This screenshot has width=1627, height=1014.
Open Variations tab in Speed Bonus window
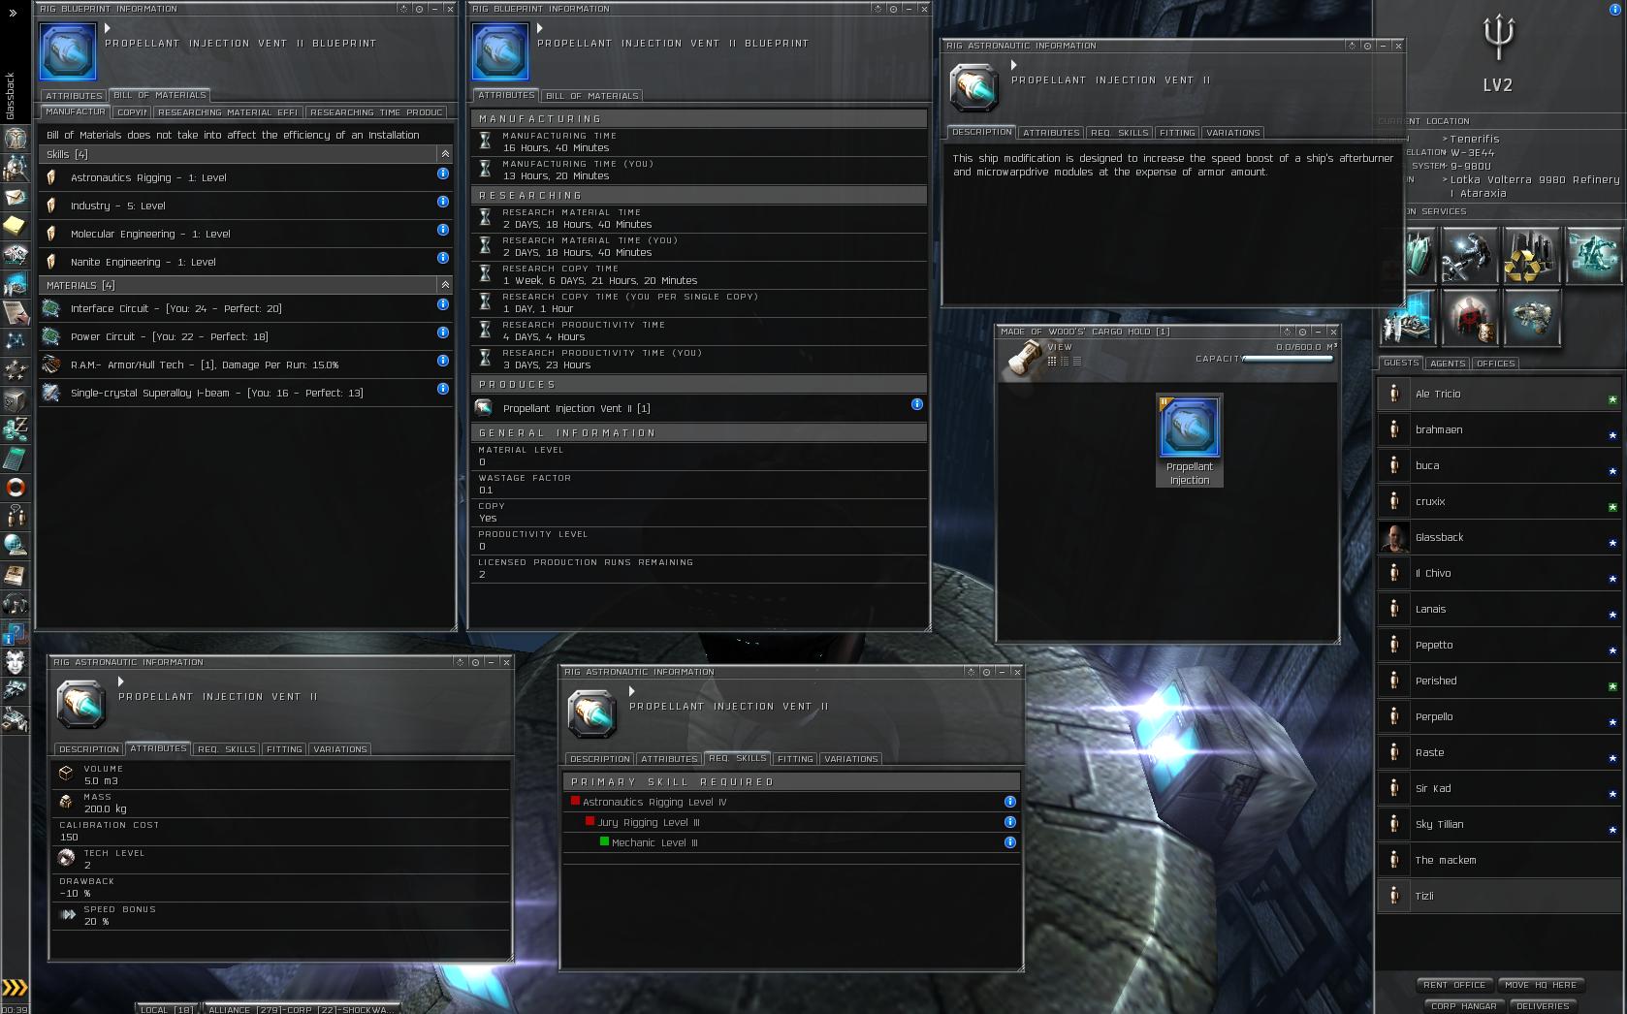click(340, 749)
